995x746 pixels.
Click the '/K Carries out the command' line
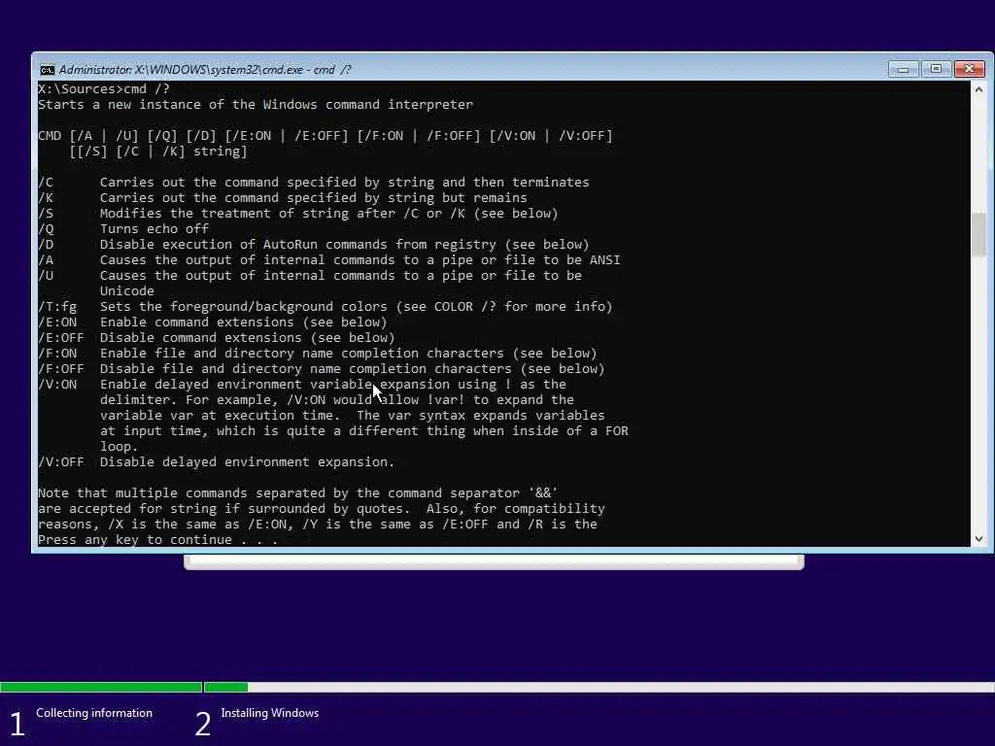(x=283, y=198)
